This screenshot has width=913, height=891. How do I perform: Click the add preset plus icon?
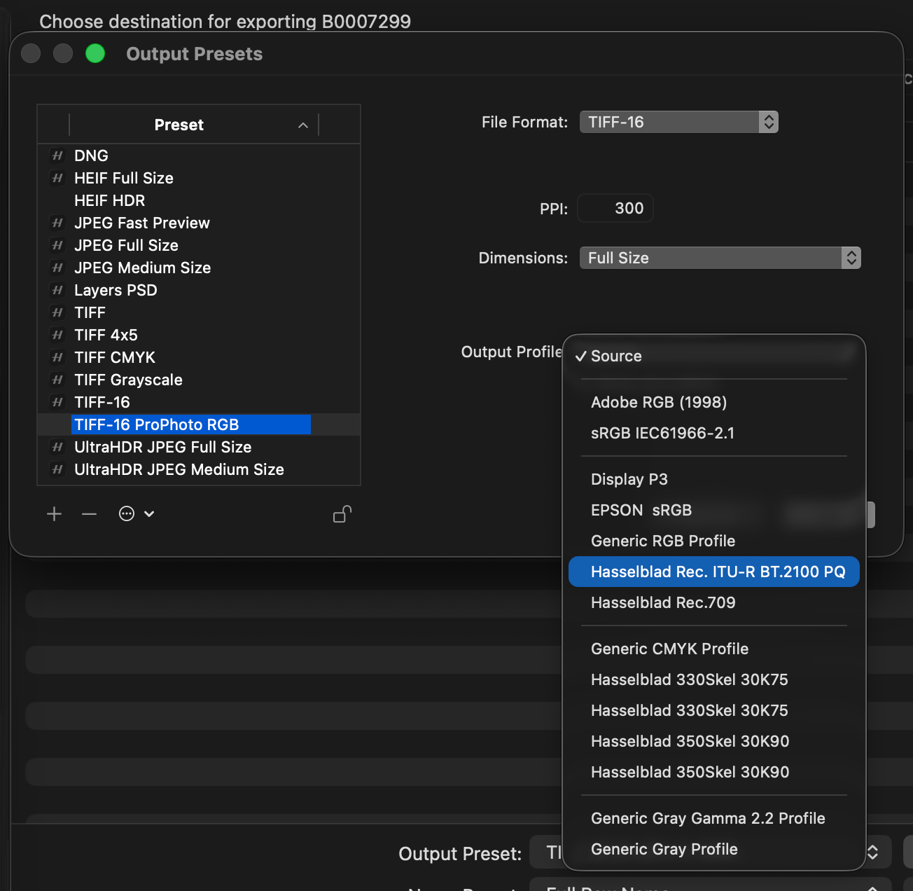point(54,514)
